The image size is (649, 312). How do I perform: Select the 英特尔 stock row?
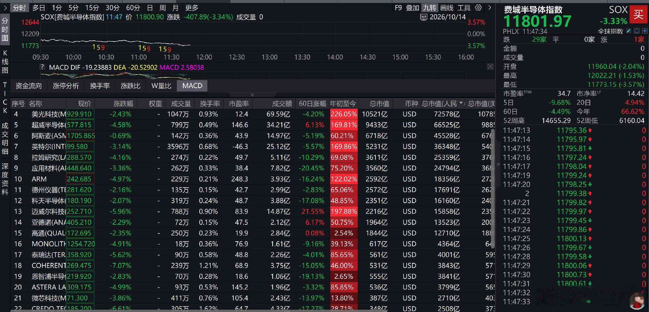[x=252, y=146]
